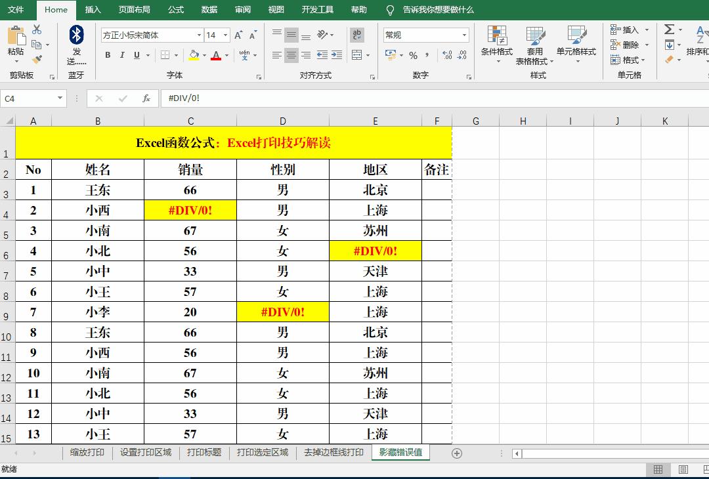709x479 pixels.
Task: Click 套用表格格式 in Styles group
Action: tap(535, 45)
